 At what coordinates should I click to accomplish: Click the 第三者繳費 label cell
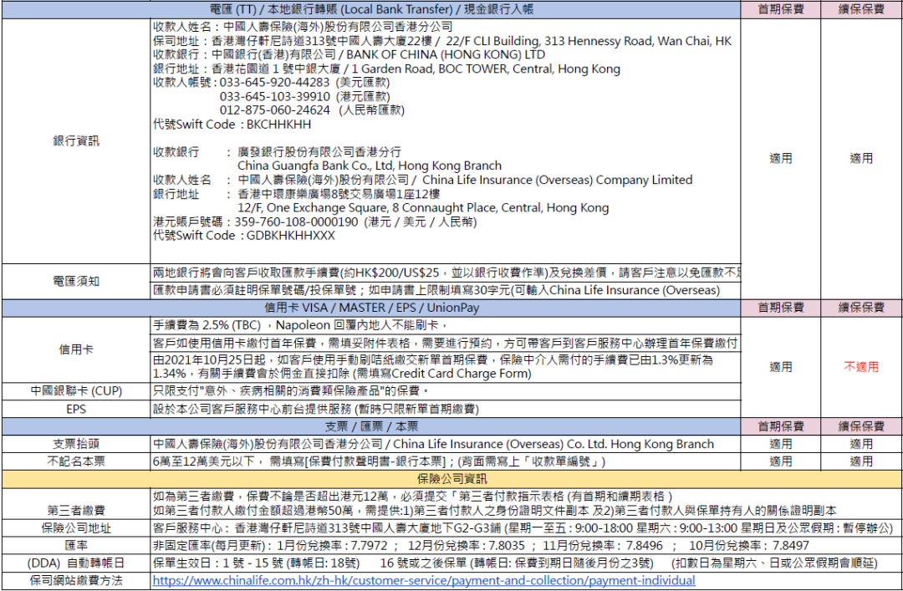(x=76, y=504)
